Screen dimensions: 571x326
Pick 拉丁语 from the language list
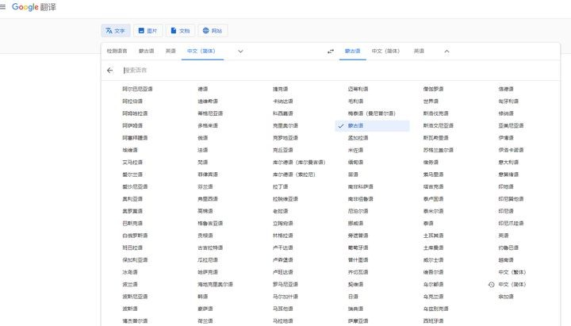(281, 187)
